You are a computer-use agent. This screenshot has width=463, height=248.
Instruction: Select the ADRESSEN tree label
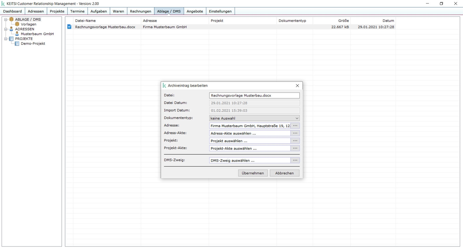click(25, 29)
